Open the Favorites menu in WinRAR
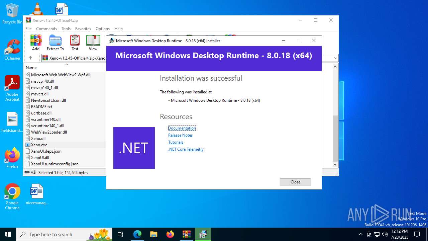Viewport: 428px width, 241px height. click(x=83, y=29)
